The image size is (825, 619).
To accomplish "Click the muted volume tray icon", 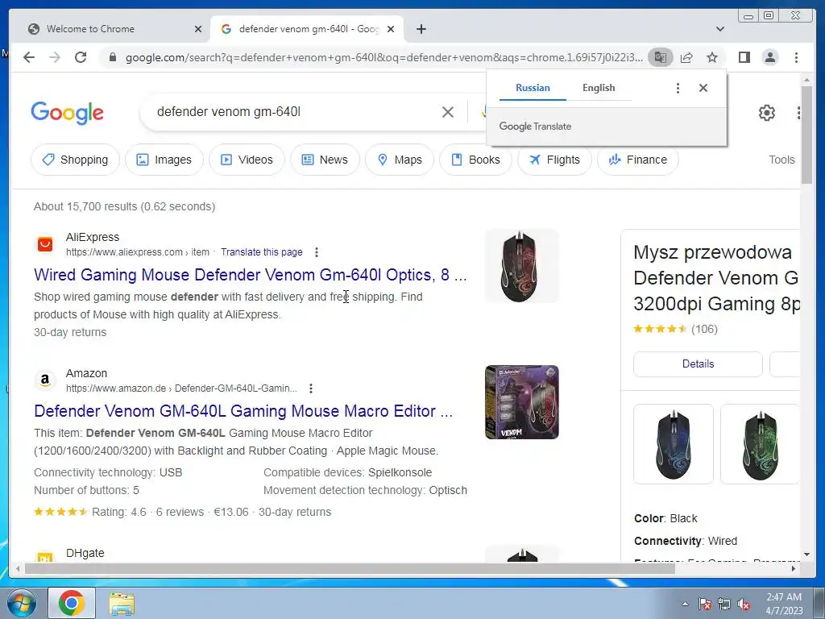I will (x=744, y=604).
